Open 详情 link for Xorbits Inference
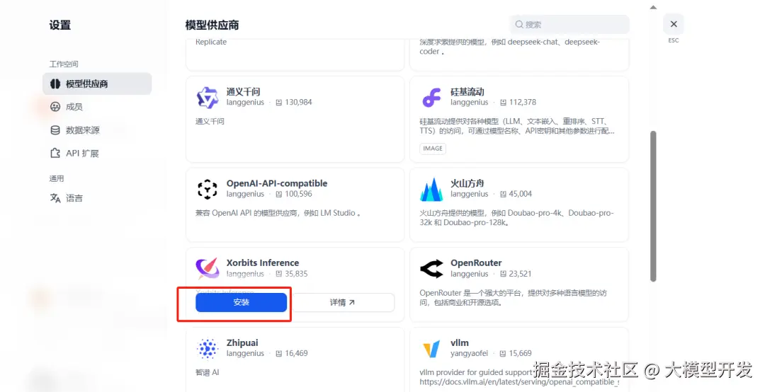Viewport: 765px width, 392px height. tap(343, 302)
